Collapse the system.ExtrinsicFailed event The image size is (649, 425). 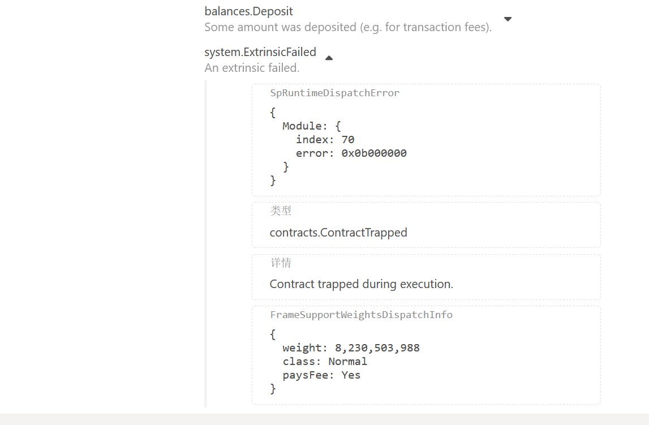(329, 58)
